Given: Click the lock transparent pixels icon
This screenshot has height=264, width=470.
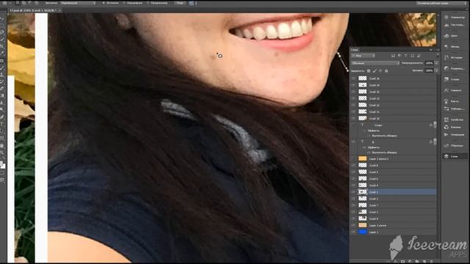Looking at the screenshot, I should click(369, 70).
